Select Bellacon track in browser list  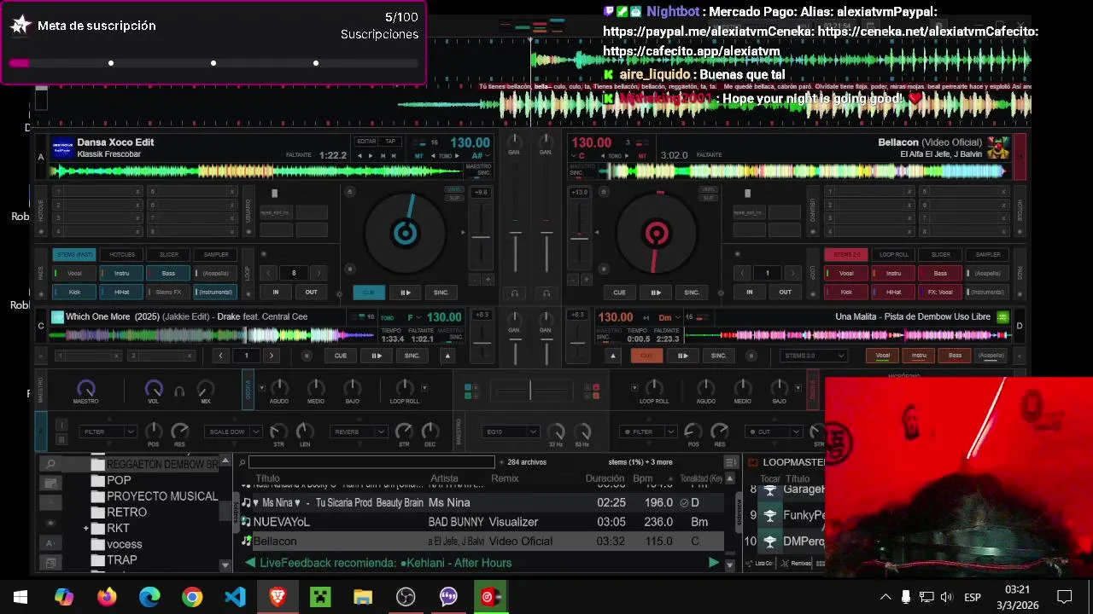482,541
